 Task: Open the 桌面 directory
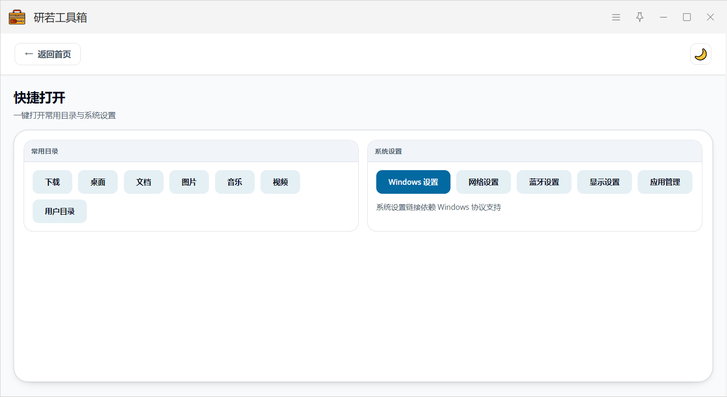[x=98, y=182]
